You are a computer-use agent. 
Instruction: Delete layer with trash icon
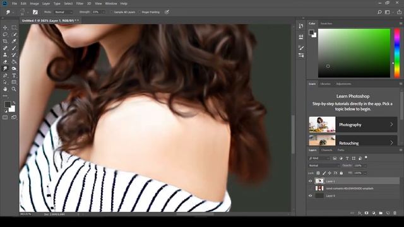point(395,213)
